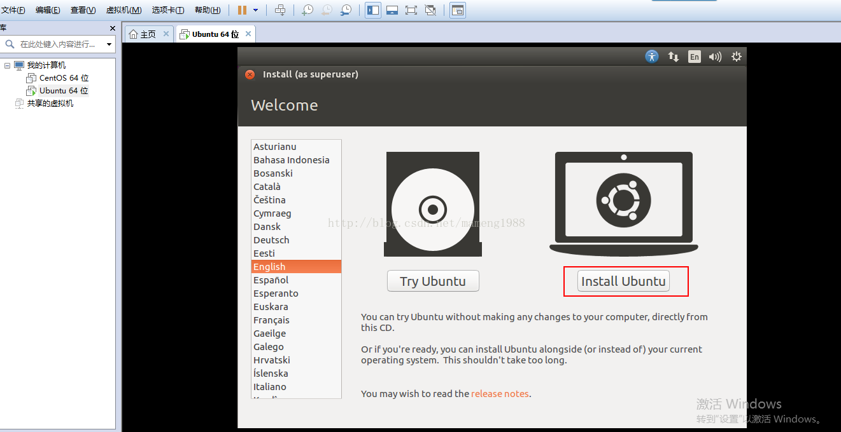Open the Ubuntu network indicator icon
841x432 pixels.
tap(673, 57)
